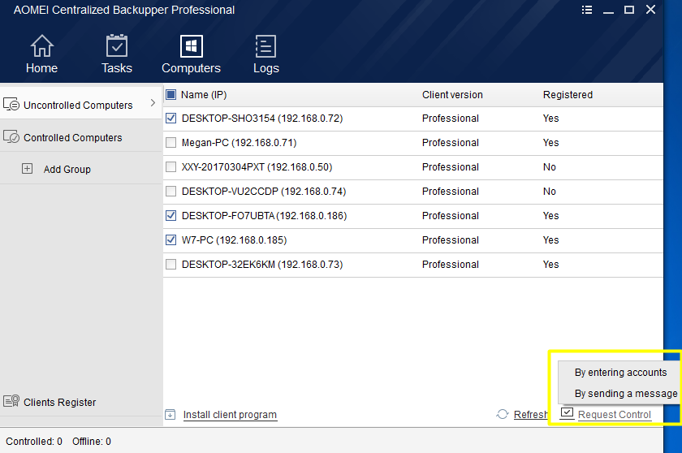Sort by the Registered column header
The height and width of the screenshot is (453, 682).
[568, 95]
